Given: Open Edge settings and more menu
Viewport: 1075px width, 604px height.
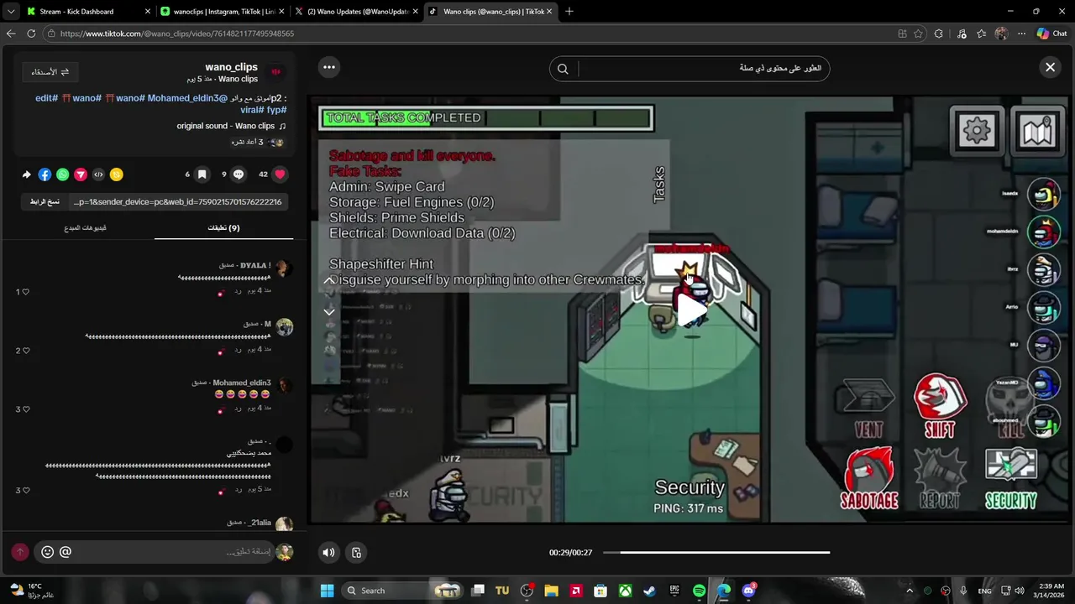Looking at the screenshot, I should (1021, 34).
